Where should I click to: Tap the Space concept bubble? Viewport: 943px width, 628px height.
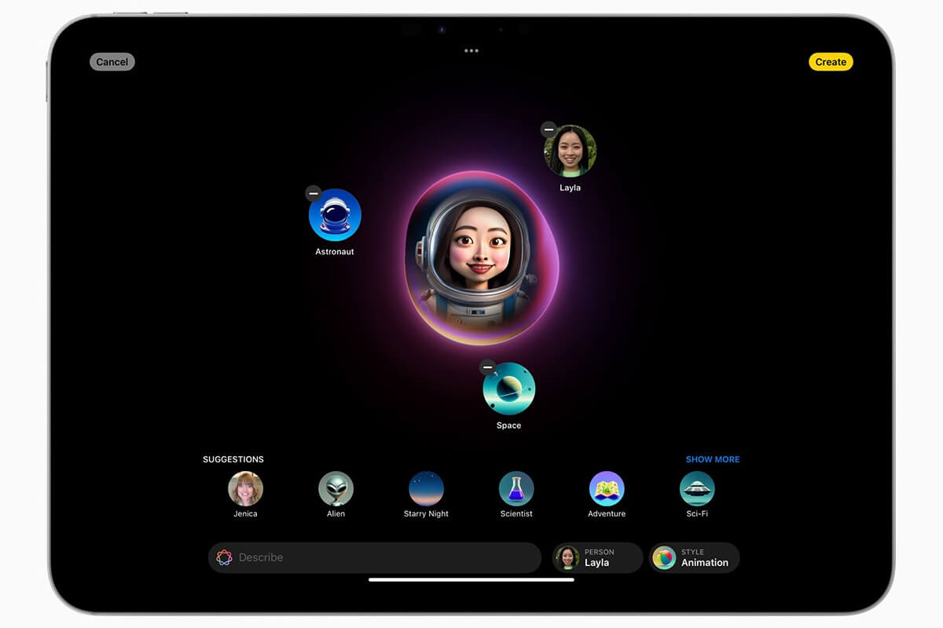point(508,391)
